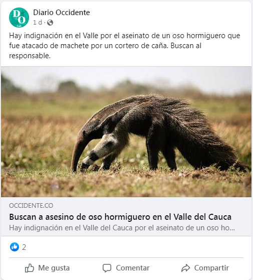Image resolution: width=253 pixels, height=280 pixels.
Task: Click the gray link preview card footer
Action: [x=126, y=217]
